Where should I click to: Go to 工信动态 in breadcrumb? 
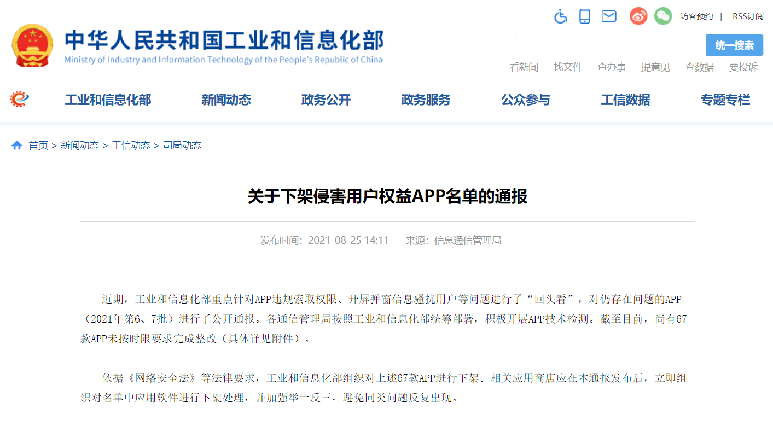(131, 145)
